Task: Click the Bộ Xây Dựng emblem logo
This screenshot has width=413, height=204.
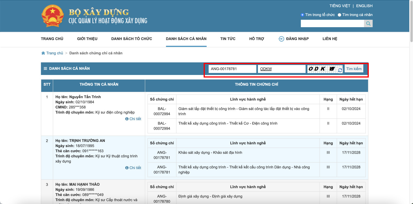Action: click(x=53, y=16)
